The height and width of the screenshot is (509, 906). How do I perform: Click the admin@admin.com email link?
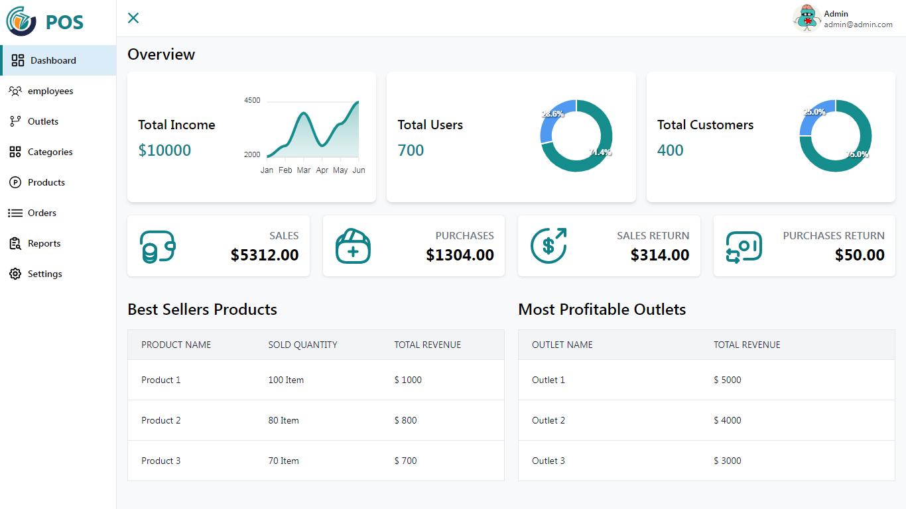(x=858, y=25)
